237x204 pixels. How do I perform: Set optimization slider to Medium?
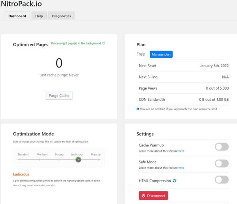pos(39,159)
